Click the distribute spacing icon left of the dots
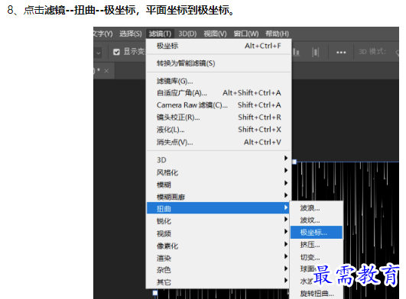The width and height of the screenshot is (406, 299). 315,52
